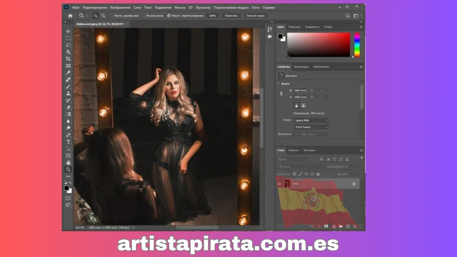The height and width of the screenshot is (257, 457).
Task: Select the Gradient tool
Action: [x=68, y=114]
